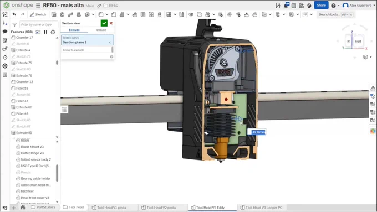The width and height of the screenshot is (377, 212).
Task: Open the rollback timer icon in Features
Action: tap(53, 32)
